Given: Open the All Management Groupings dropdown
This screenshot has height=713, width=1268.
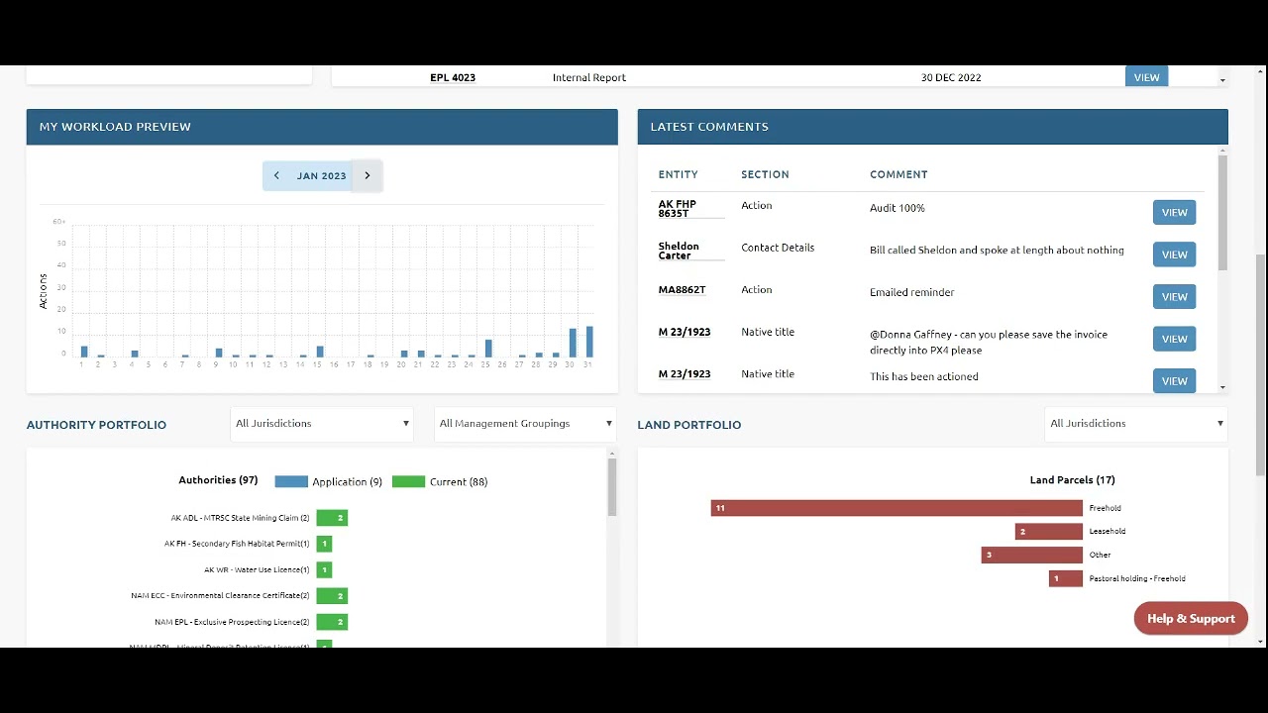Looking at the screenshot, I should (525, 424).
